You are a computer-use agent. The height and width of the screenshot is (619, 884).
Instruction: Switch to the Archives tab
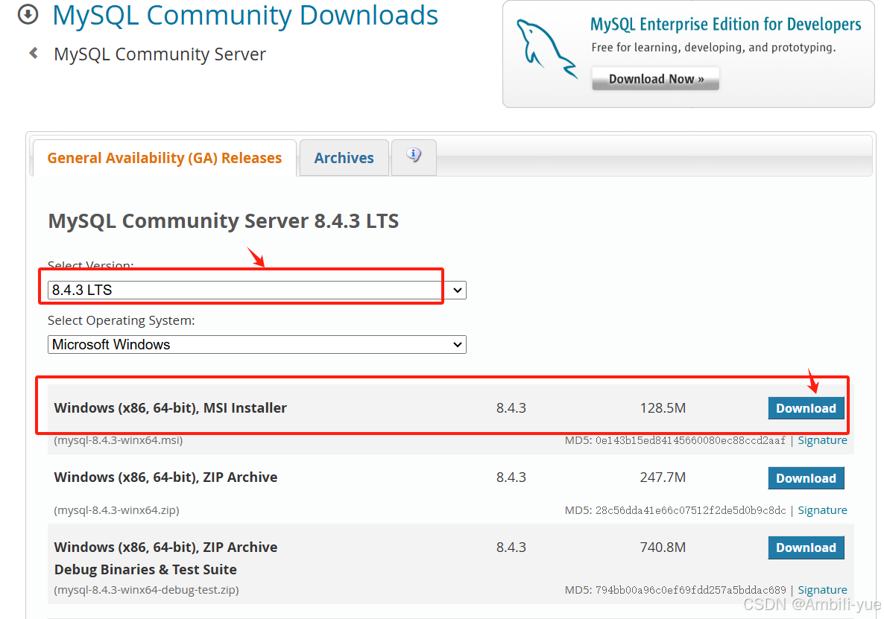point(344,158)
